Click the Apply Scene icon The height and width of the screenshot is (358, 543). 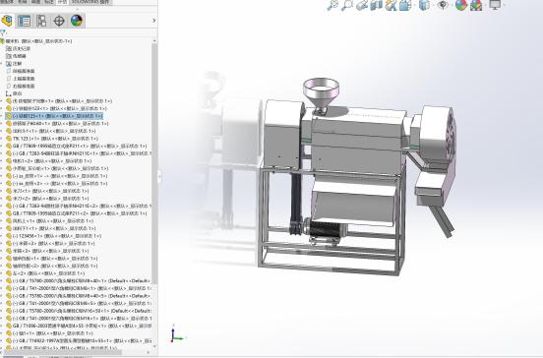(x=476, y=5)
